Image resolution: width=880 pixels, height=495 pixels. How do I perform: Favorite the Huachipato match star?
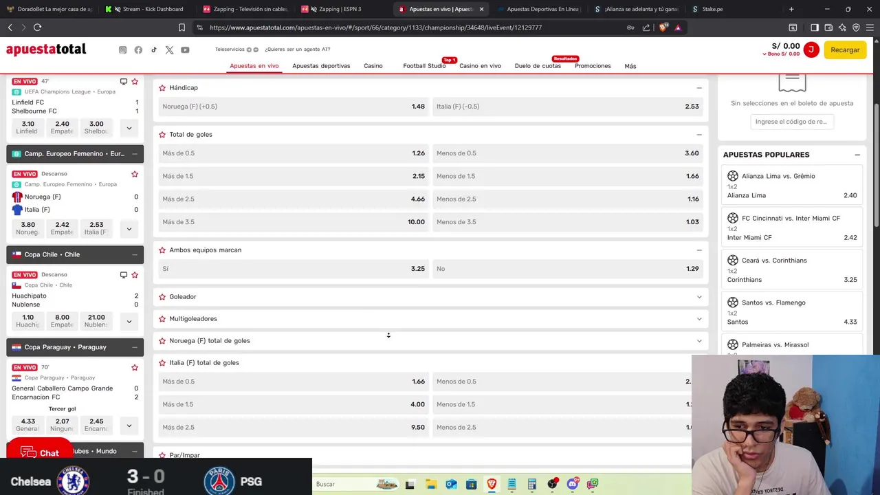pos(135,274)
